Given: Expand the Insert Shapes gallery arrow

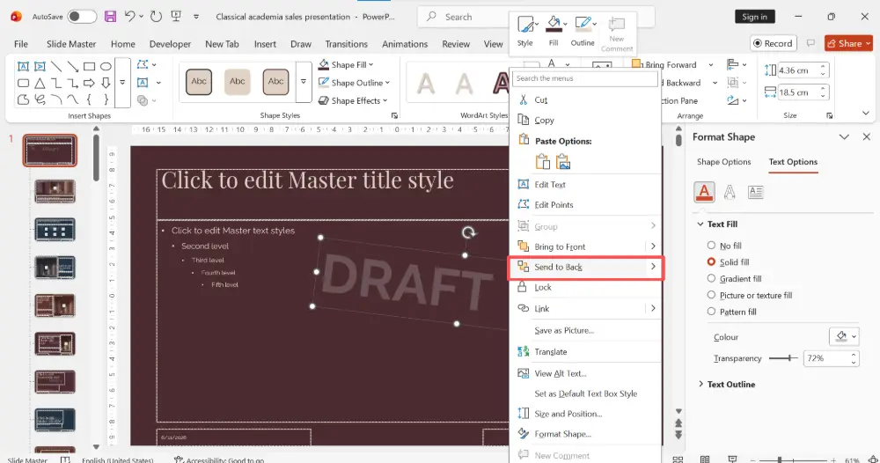Looking at the screenshot, I should 122,83.
